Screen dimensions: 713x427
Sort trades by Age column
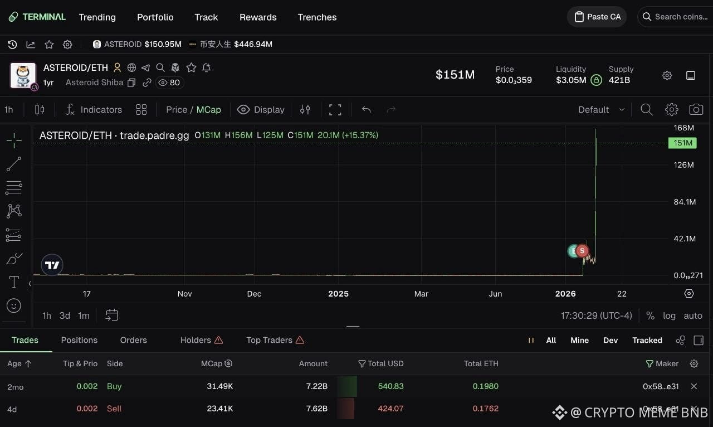[x=19, y=363]
